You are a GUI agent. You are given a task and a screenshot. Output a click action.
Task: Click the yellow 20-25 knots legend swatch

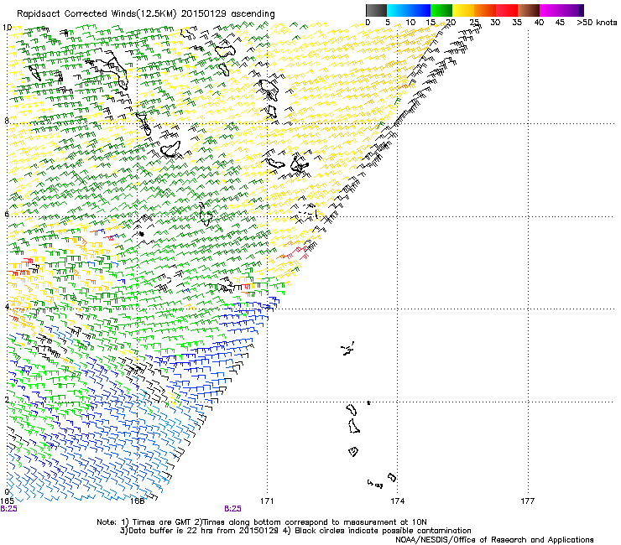463,10
